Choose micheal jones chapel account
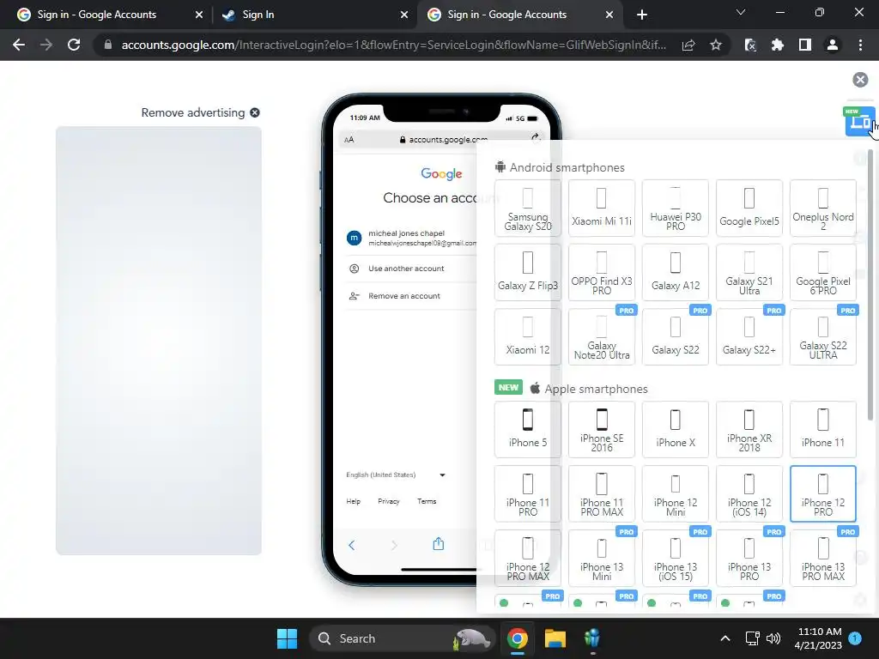Screen dimensions: 879x659 tap(412, 239)
